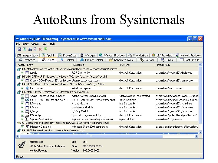Viewport: 218px width, 163px height.
Task: Click the Autoruns title bar app icon
Action: point(17,39)
